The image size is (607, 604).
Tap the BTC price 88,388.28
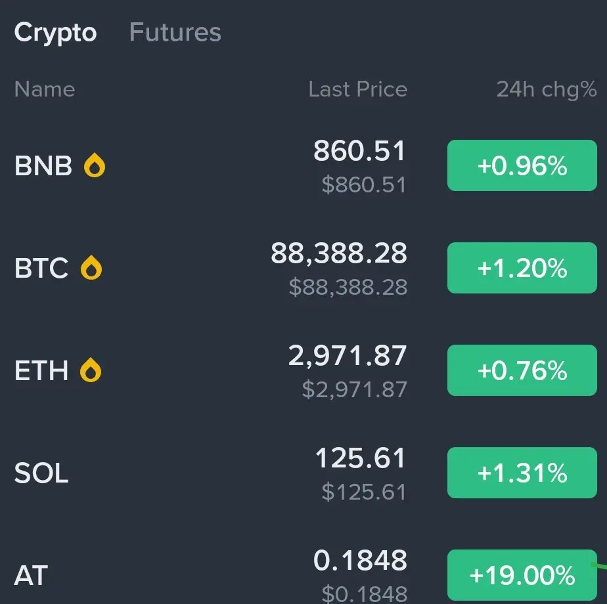tap(339, 253)
